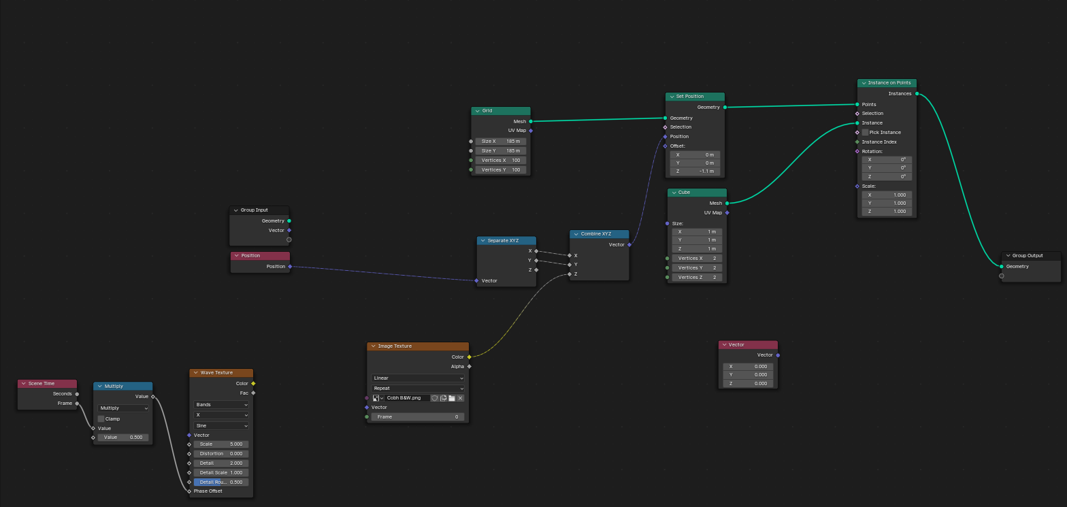This screenshot has height=507, width=1067.
Task: Click the Cobh B&W.png image name field
Action: point(408,398)
